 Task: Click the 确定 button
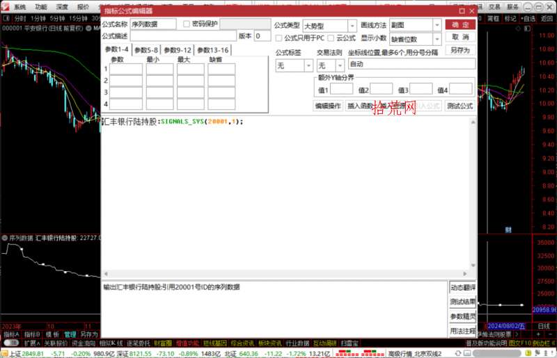(460, 24)
